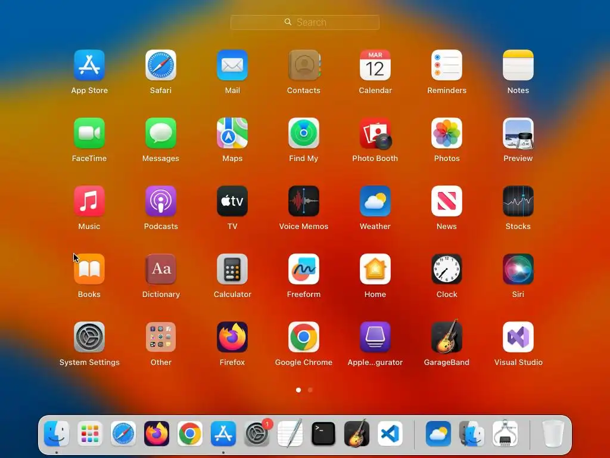This screenshot has height=458, width=610.
Task: Open the Photos app
Action: (x=447, y=133)
